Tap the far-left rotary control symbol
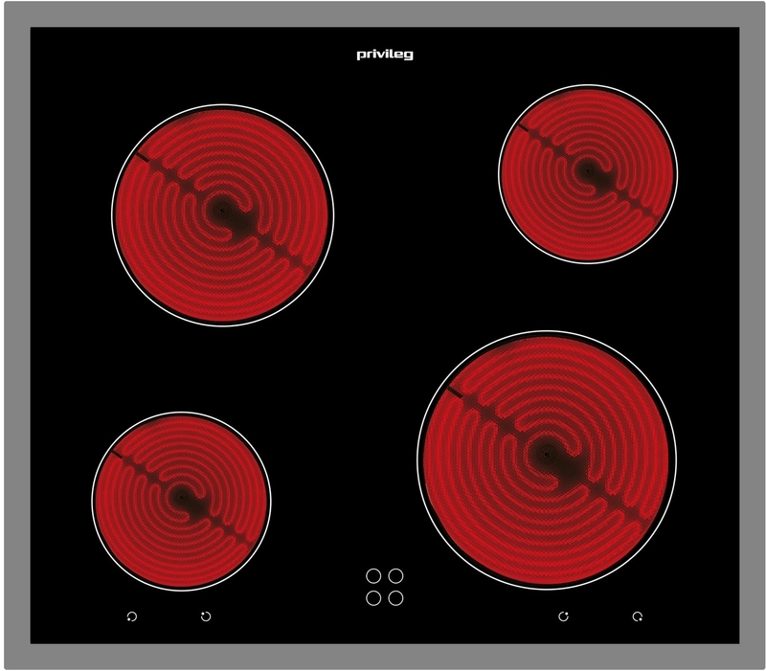The width and height of the screenshot is (766, 671). pos(132,616)
